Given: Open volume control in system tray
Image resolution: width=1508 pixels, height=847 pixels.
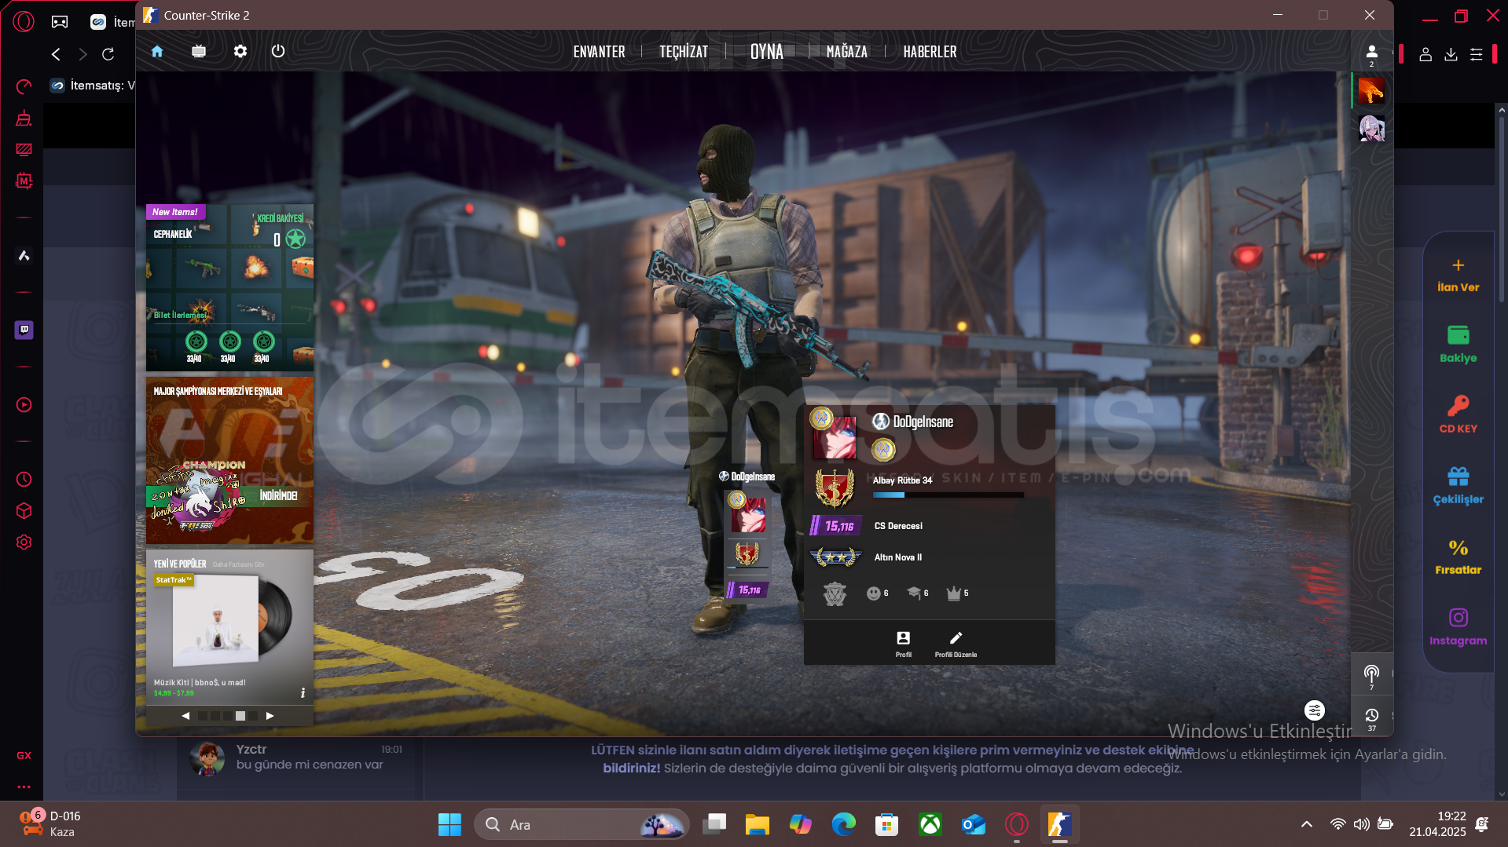Looking at the screenshot, I should (1361, 824).
